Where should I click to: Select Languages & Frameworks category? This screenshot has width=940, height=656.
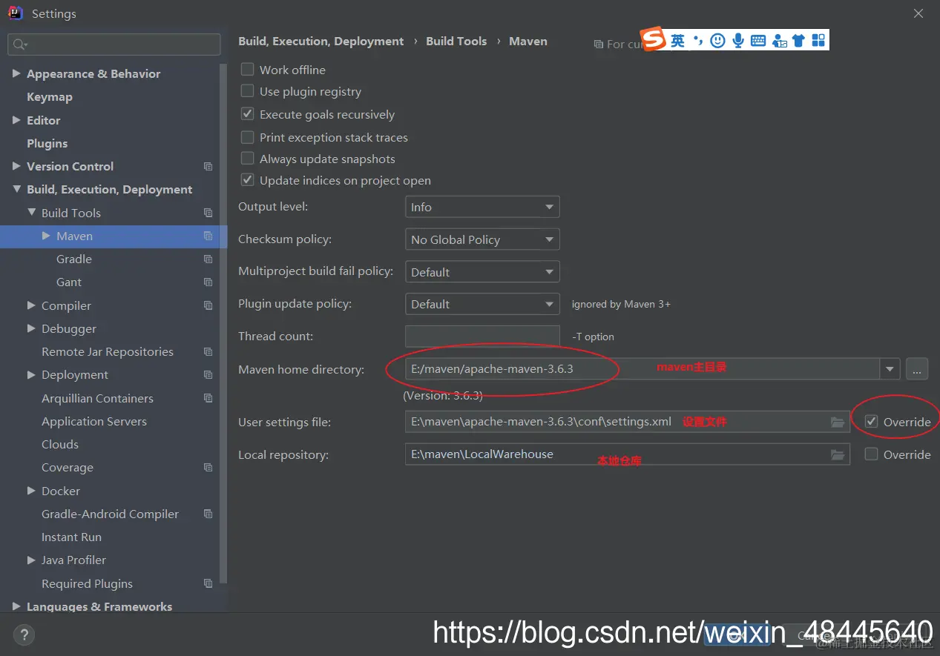point(99,606)
